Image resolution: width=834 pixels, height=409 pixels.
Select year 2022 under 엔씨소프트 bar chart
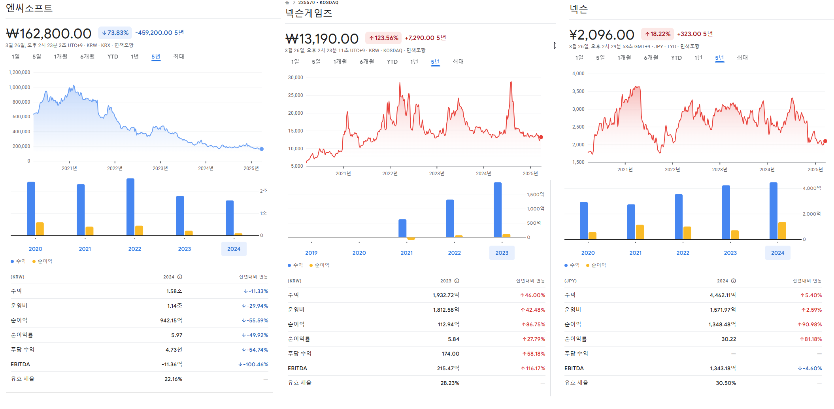[134, 249]
